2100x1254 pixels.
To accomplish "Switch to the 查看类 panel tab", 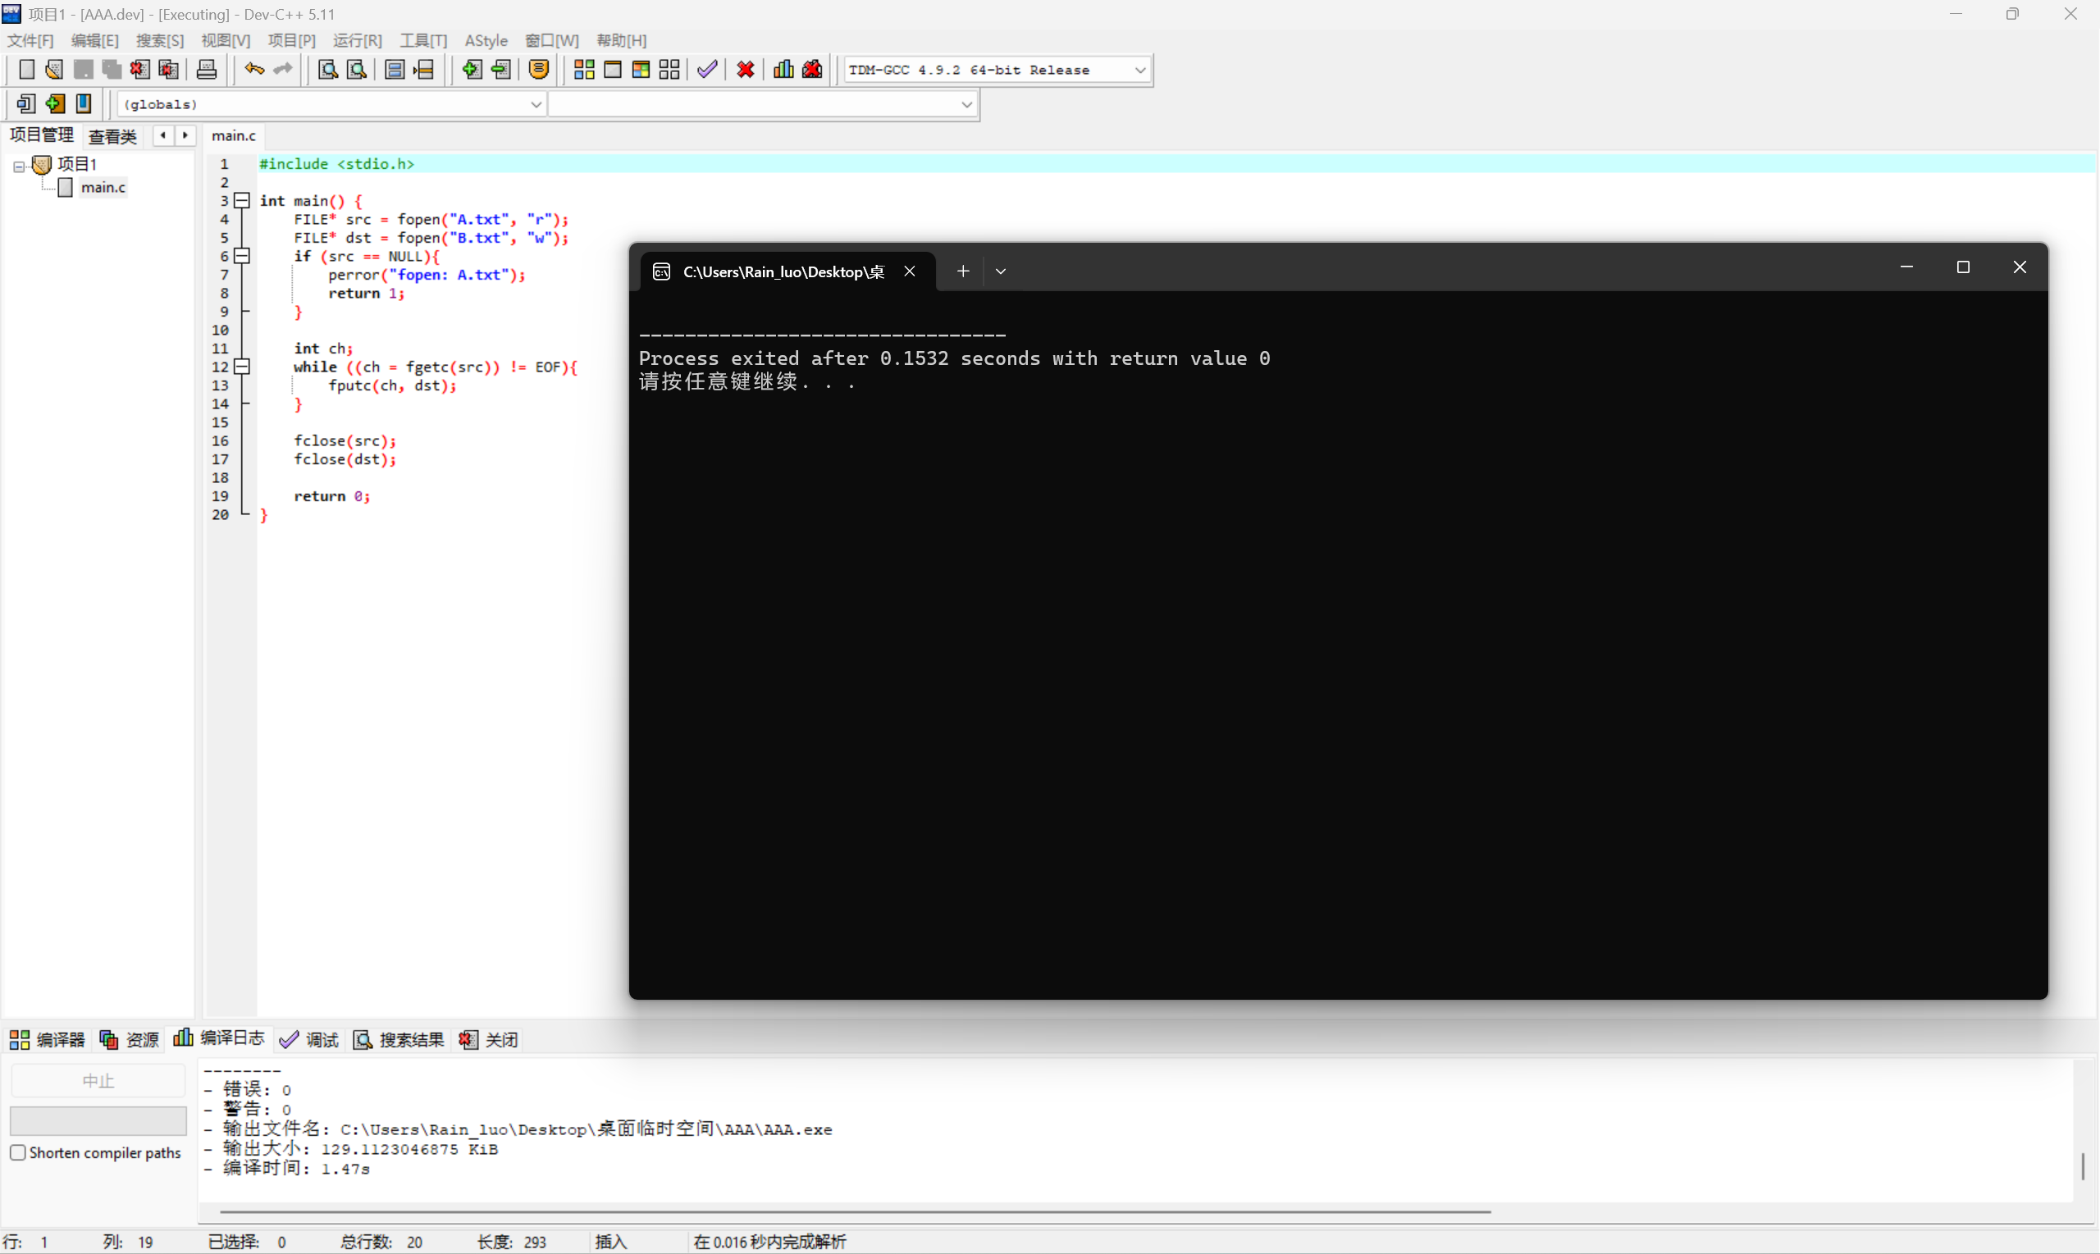I will 112,136.
